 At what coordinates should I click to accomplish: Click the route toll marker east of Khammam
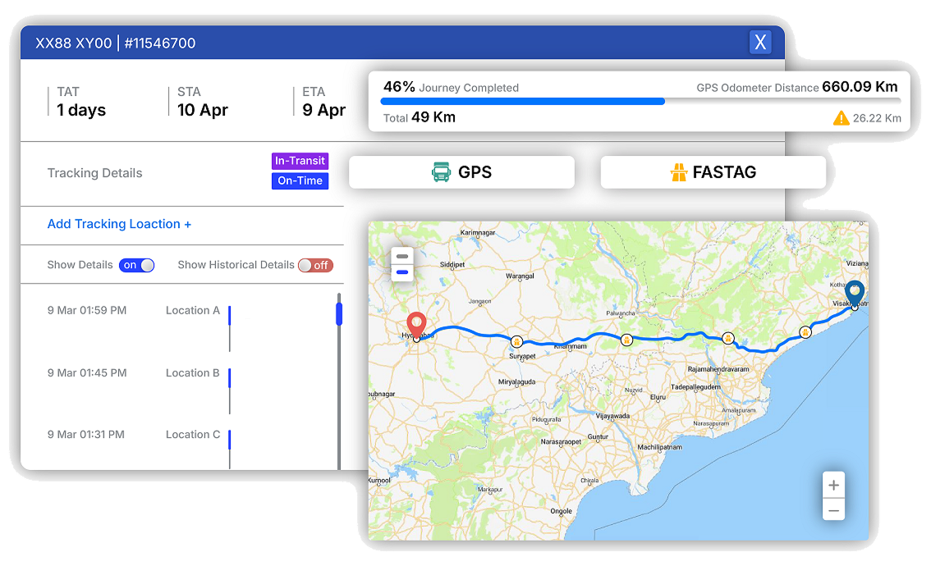[x=626, y=339]
